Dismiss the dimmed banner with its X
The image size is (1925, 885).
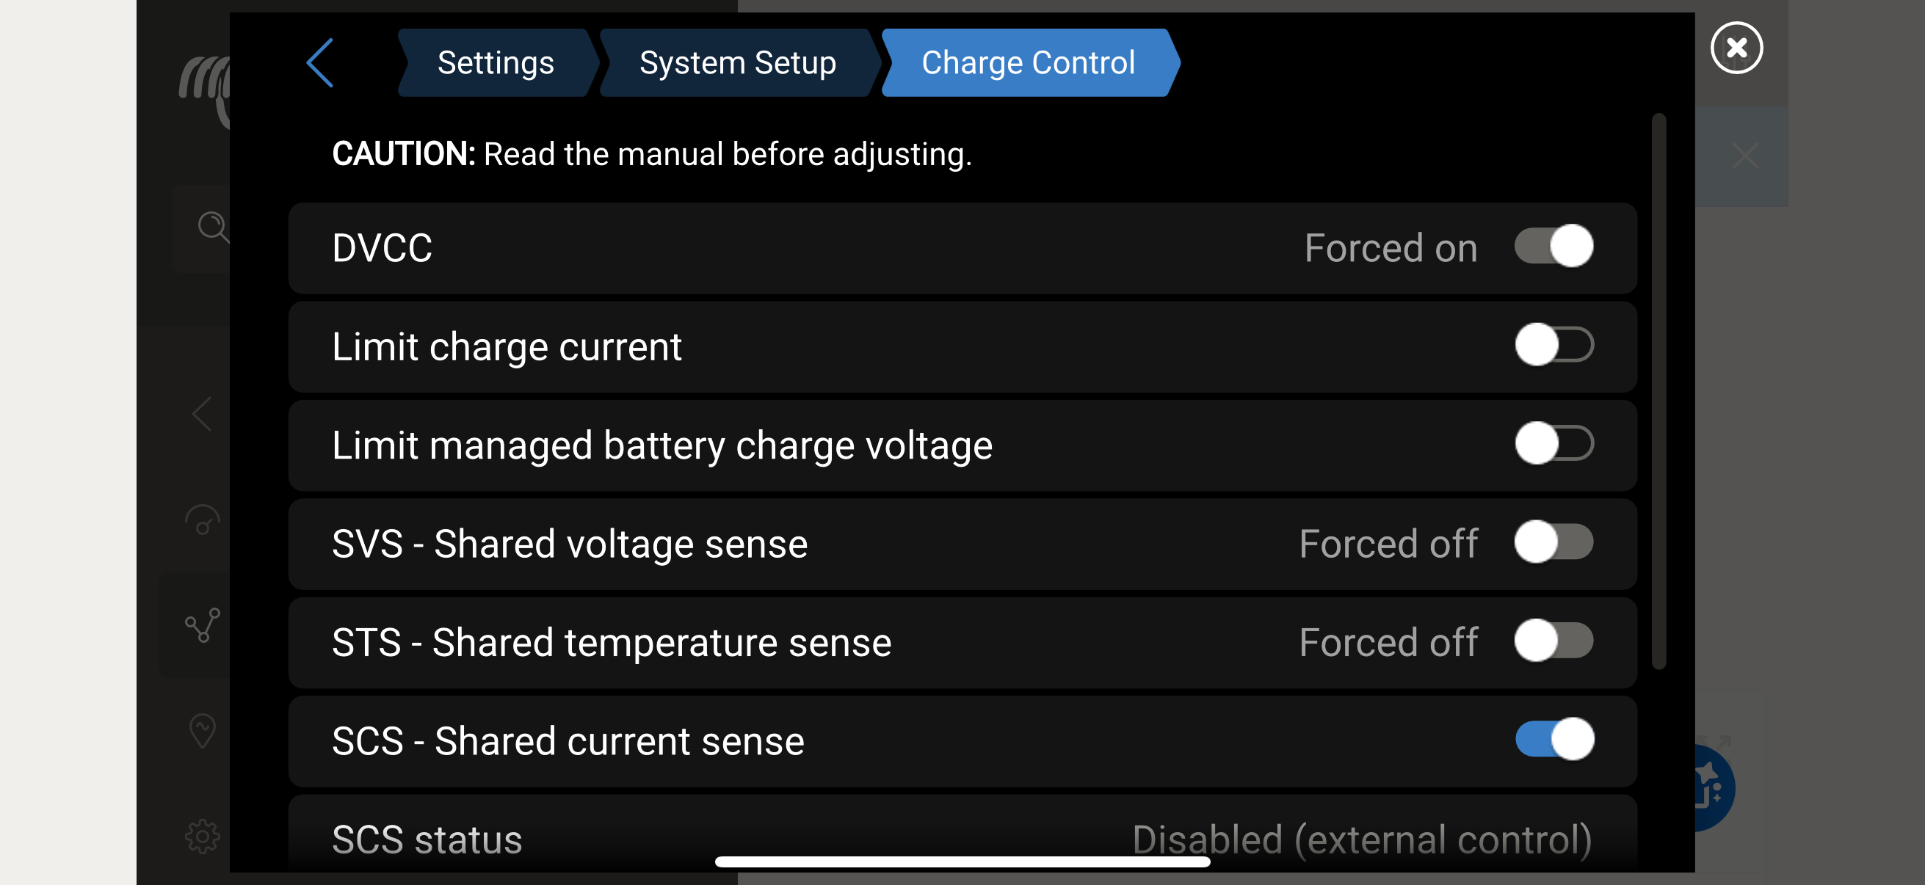coord(1745,156)
